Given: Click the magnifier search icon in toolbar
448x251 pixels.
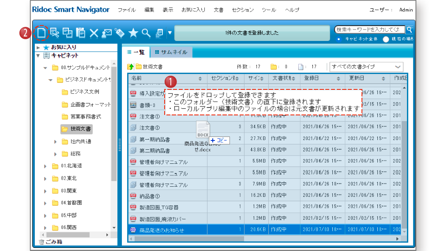Looking at the screenshot, I should click(146, 33).
